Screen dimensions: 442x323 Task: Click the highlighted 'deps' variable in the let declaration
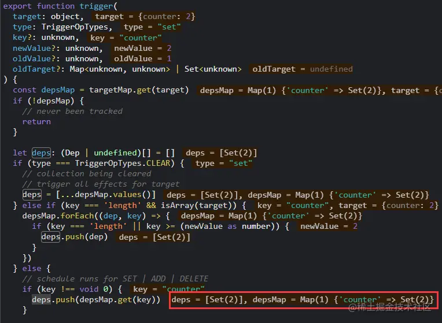tap(41, 153)
